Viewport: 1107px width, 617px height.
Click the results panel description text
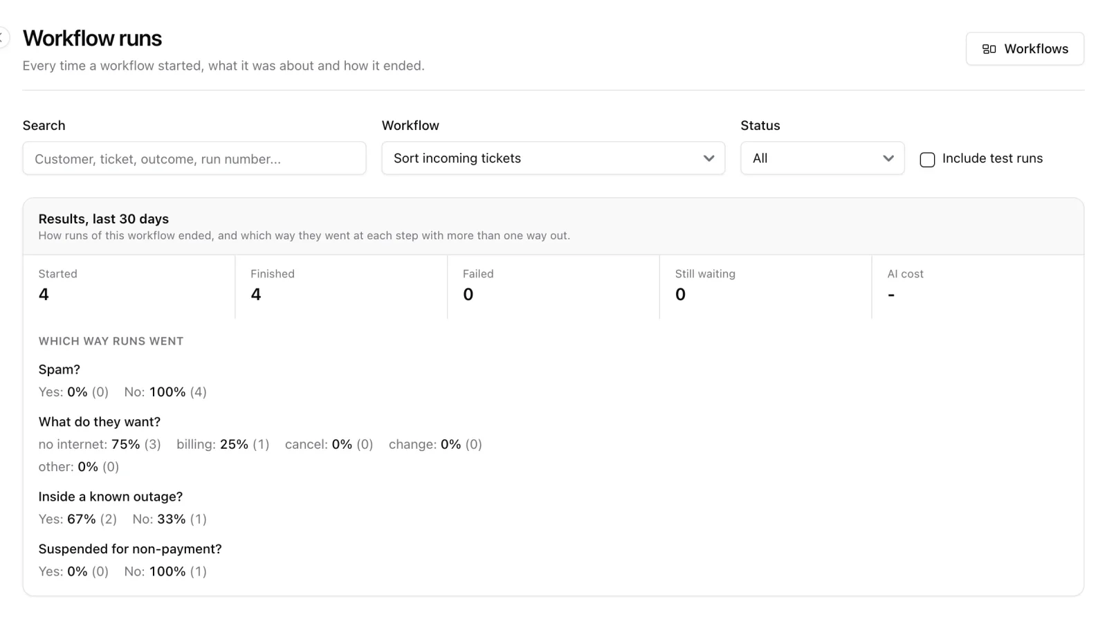304,236
